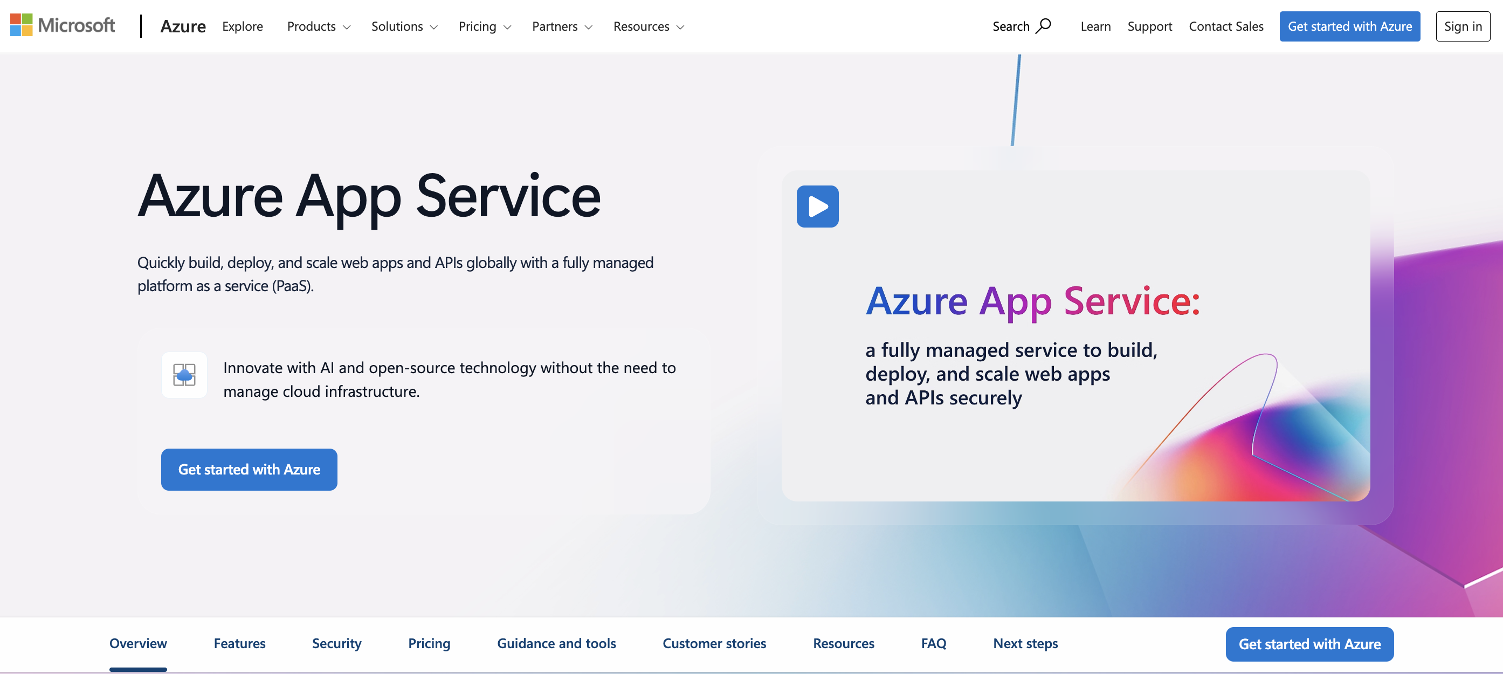Select the Azure wordmark in the navigation
Viewport: 1503px width, 674px height.
click(183, 26)
